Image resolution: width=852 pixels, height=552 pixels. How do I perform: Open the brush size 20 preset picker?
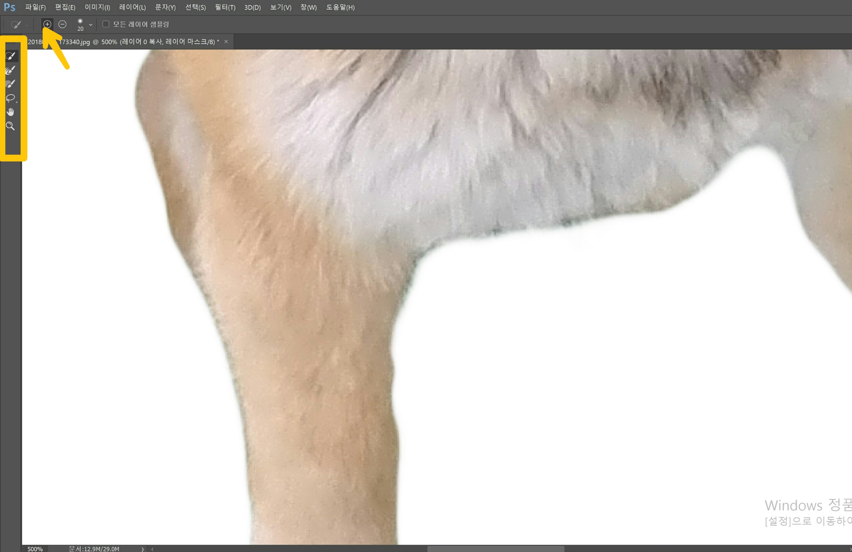tap(80, 24)
